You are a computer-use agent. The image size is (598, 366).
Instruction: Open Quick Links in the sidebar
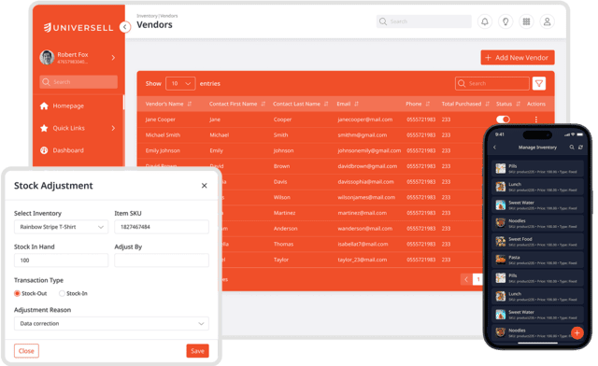click(x=68, y=128)
